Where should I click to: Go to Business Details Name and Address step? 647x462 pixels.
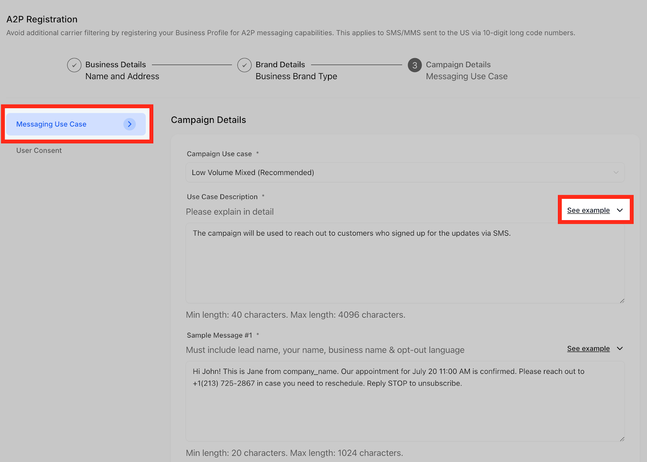click(x=122, y=70)
